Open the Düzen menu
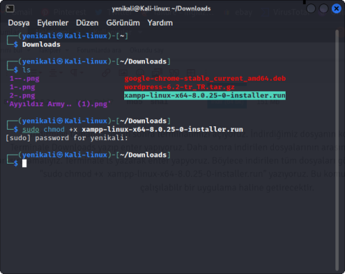Image resolution: width=345 pixels, height=274 pixels. (x=87, y=23)
